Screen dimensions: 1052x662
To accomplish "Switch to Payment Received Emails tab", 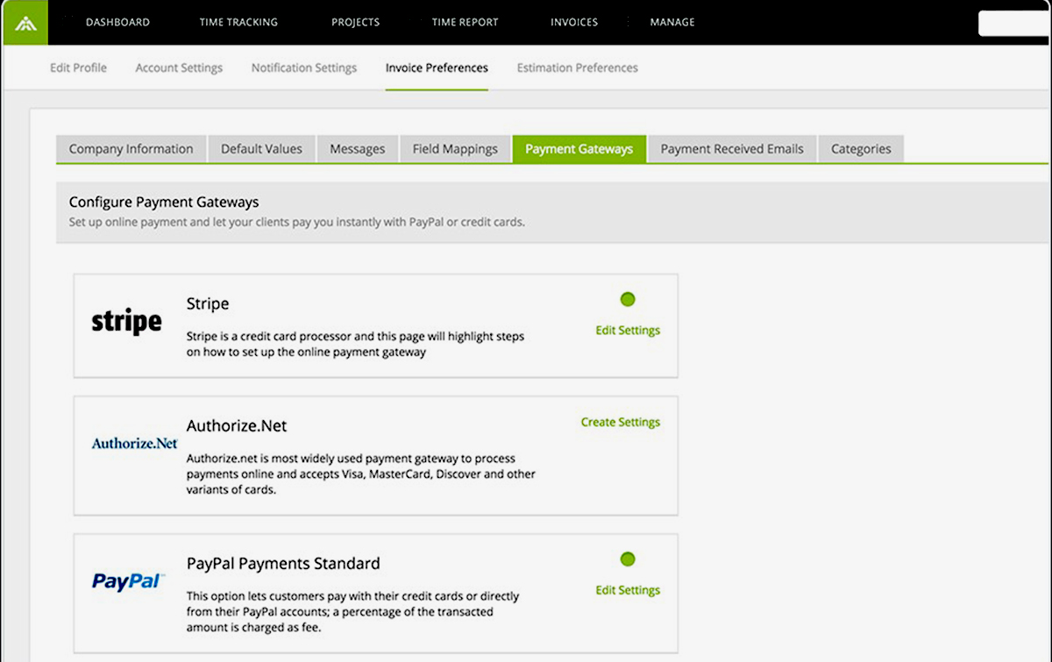I will point(732,149).
